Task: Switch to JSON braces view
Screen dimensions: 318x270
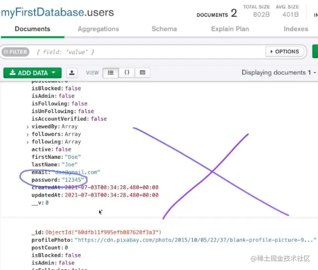Action: pyautogui.click(x=127, y=72)
